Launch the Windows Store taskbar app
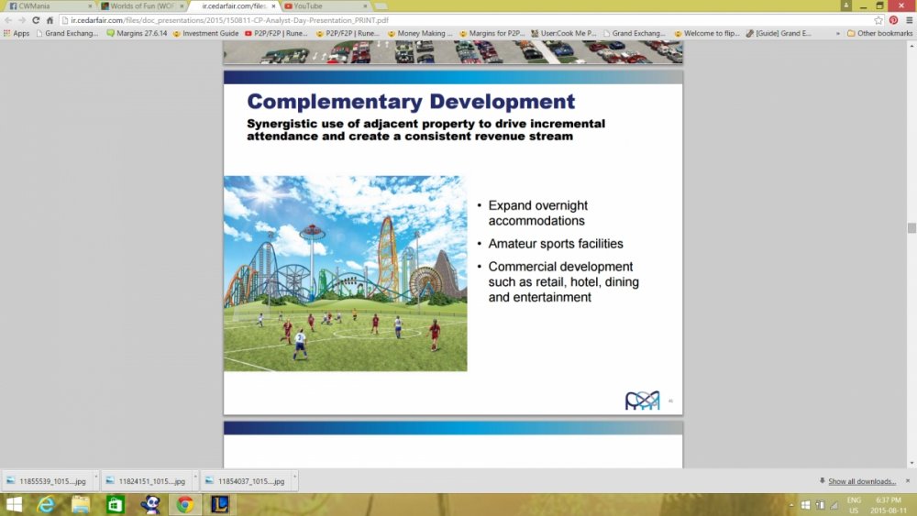Screen dimensions: 917x516 pyautogui.click(x=116, y=504)
